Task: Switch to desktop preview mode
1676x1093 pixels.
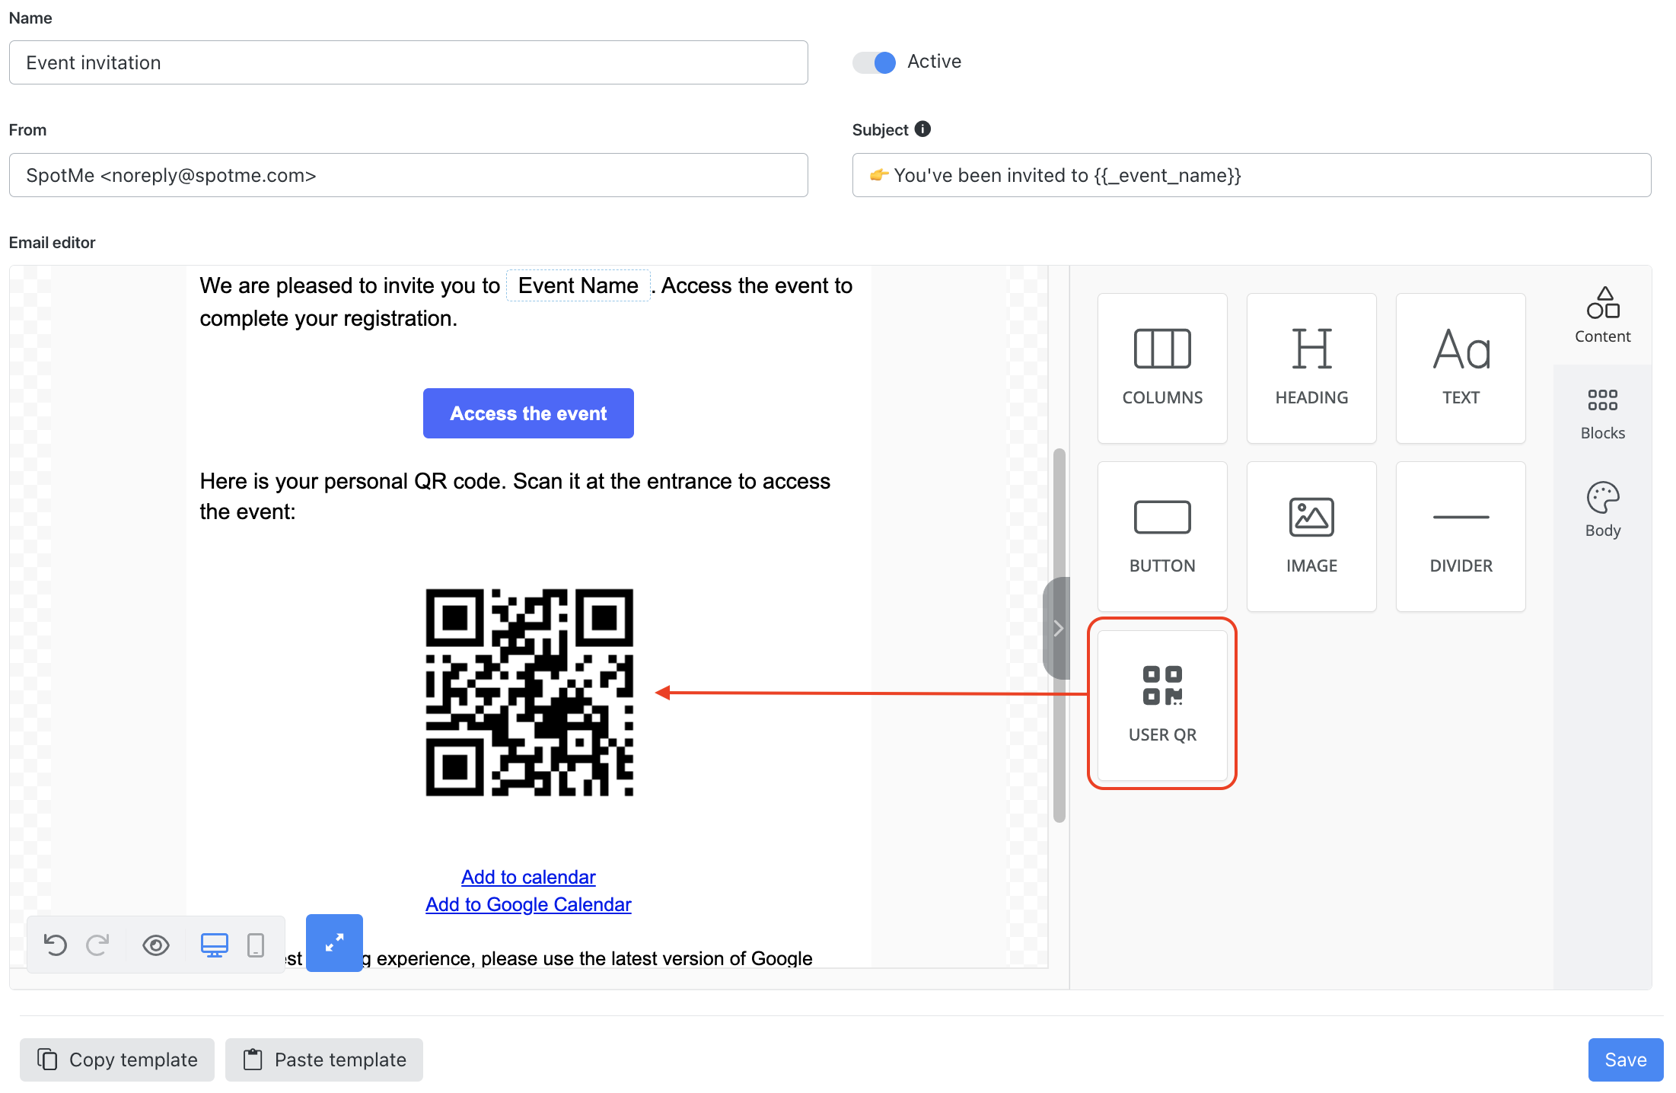Action: coord(215,945)
